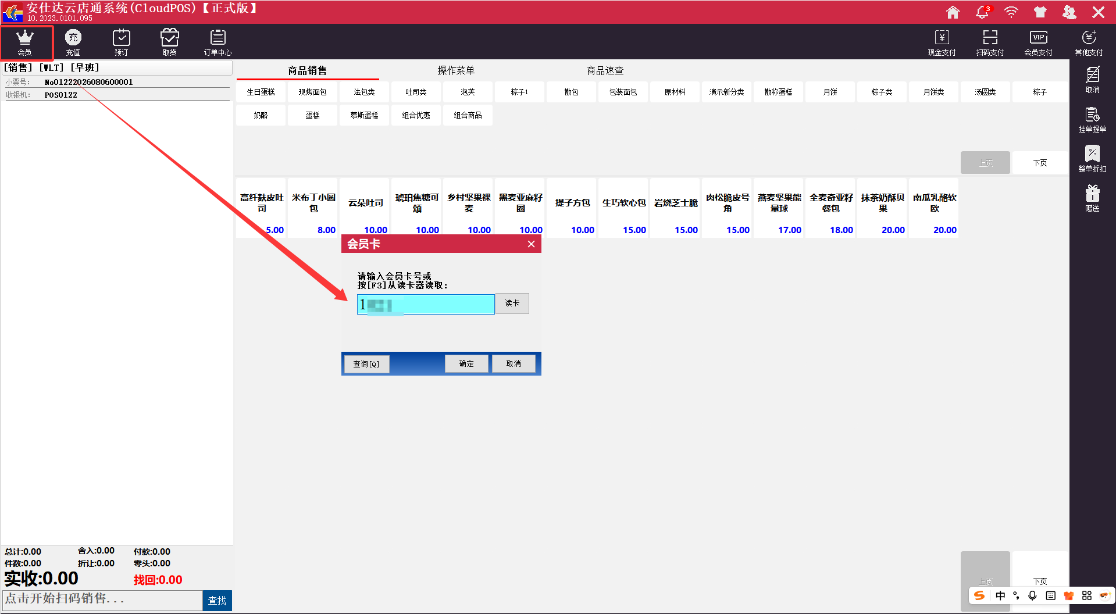The height and width of the screenshot is (614, 1116).
Task: Choose 现金支付 cash payment icon
Action: point(942,42)
